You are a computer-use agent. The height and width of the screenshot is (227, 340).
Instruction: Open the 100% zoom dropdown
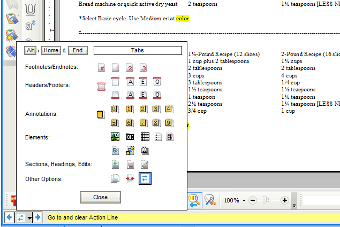coord(244,200)
